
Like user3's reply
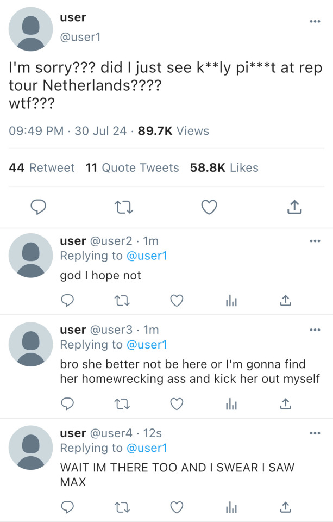177,403
